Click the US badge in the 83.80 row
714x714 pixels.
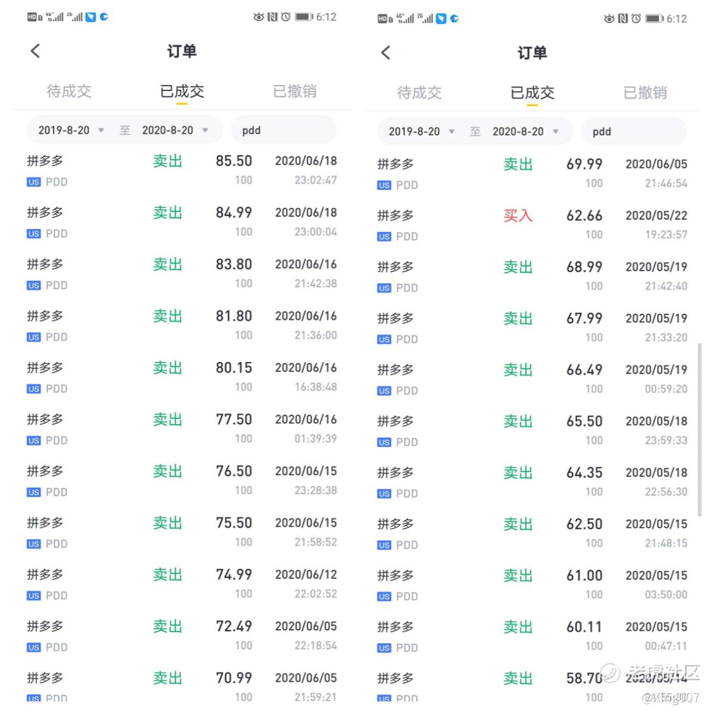click(x=34, y=286)
